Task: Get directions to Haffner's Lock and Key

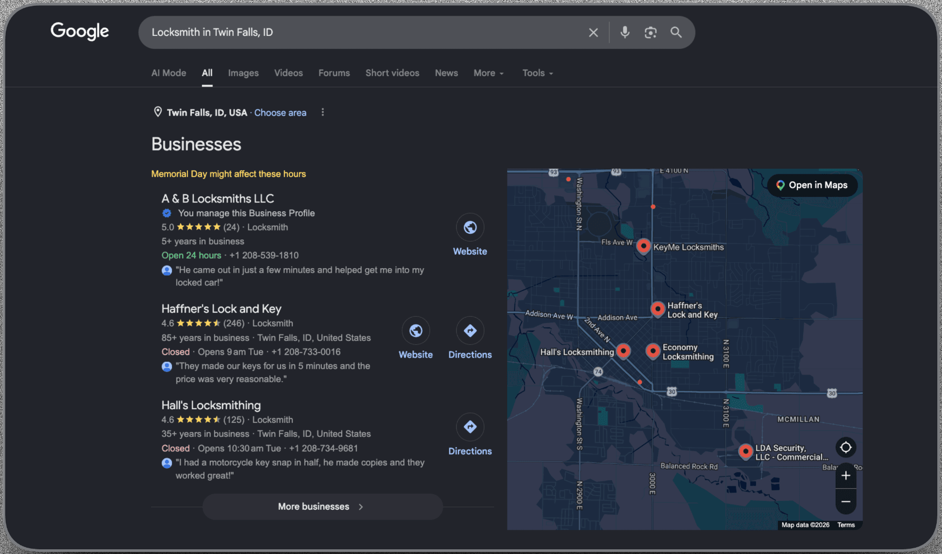Action: 470,331
